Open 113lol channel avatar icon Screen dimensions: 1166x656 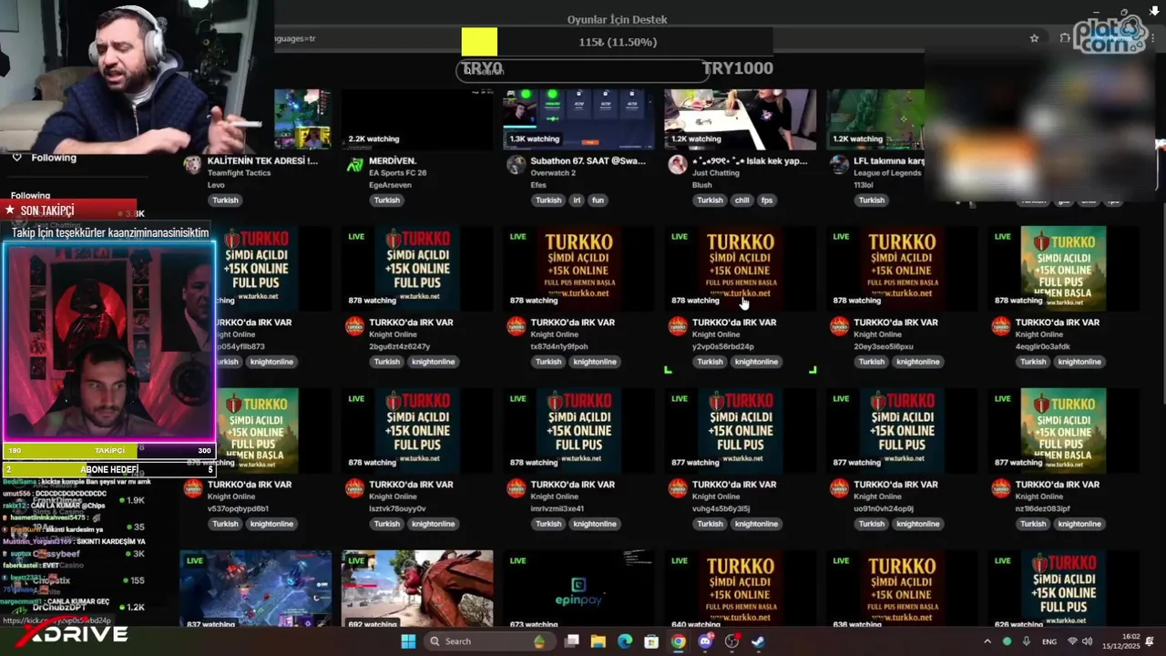pos(839,165)
